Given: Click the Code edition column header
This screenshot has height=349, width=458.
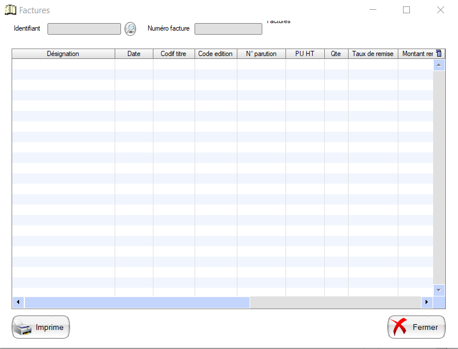Looking at the screenshot, I should 215,54.
